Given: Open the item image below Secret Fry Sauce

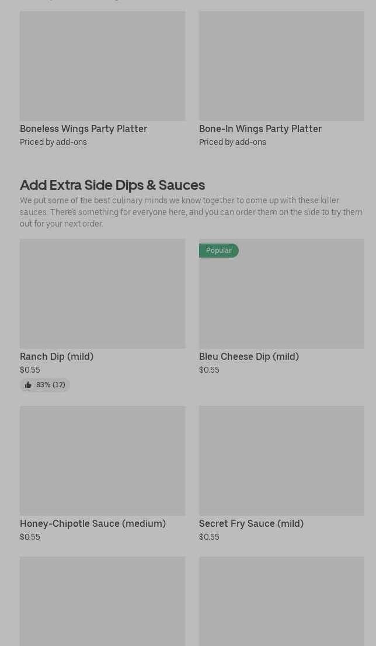Looking at the screenshot, I should point(281,601).
